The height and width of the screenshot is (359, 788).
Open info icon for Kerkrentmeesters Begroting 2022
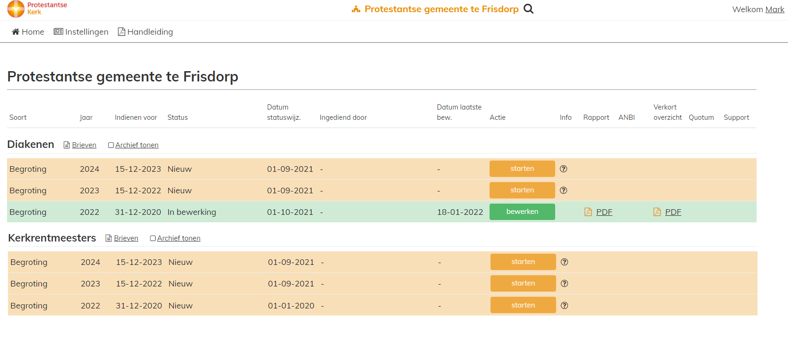click(x=565, y=306)
